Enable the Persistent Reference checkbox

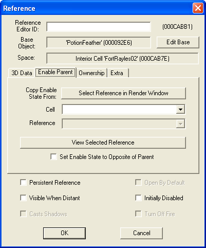click(23, 183)
